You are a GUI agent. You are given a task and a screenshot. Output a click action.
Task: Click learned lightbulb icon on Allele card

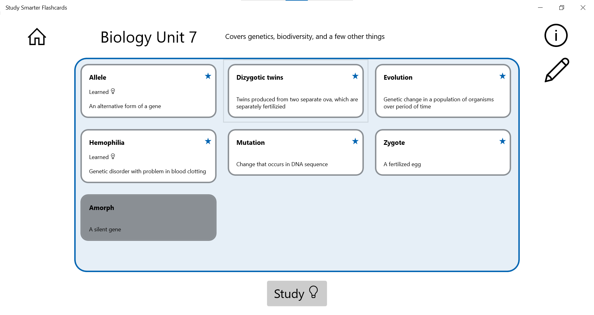coord(113,91)
